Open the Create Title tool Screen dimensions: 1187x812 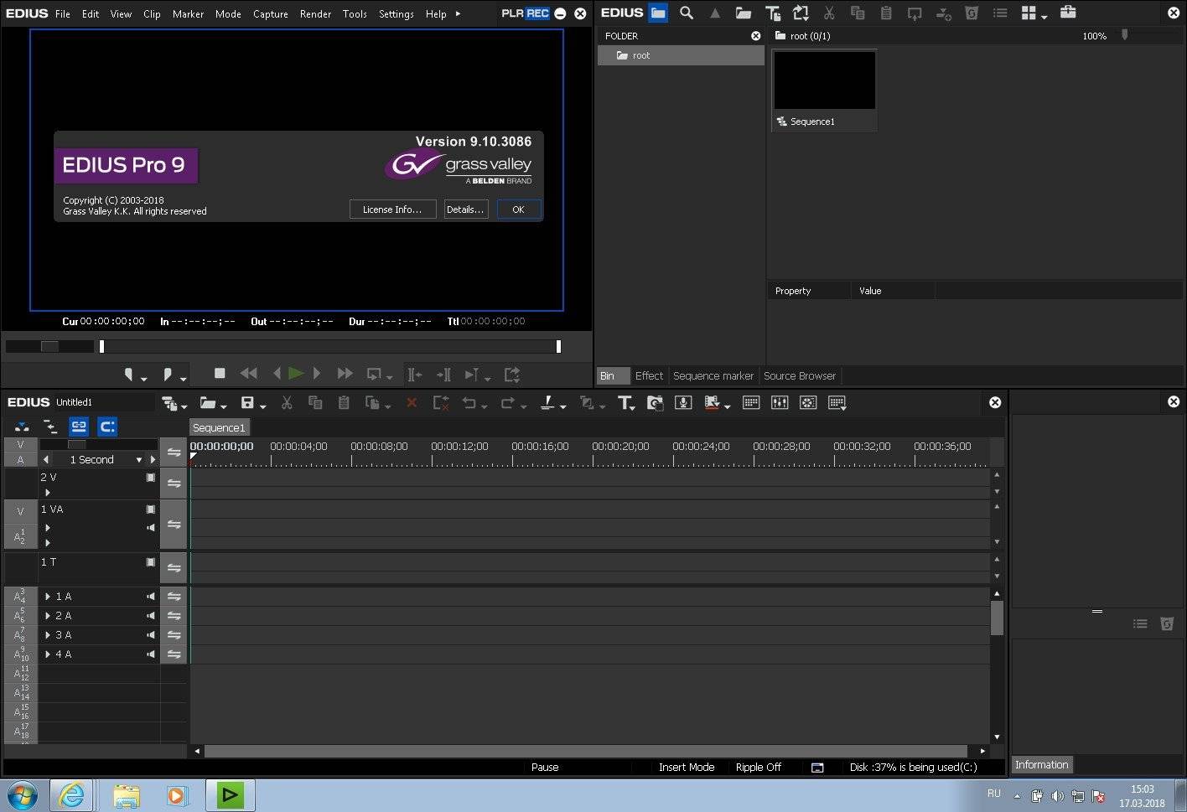pos(625,403)
